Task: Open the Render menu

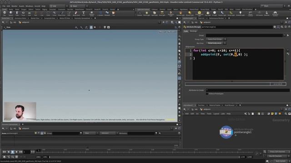Action: coord(15,6)
